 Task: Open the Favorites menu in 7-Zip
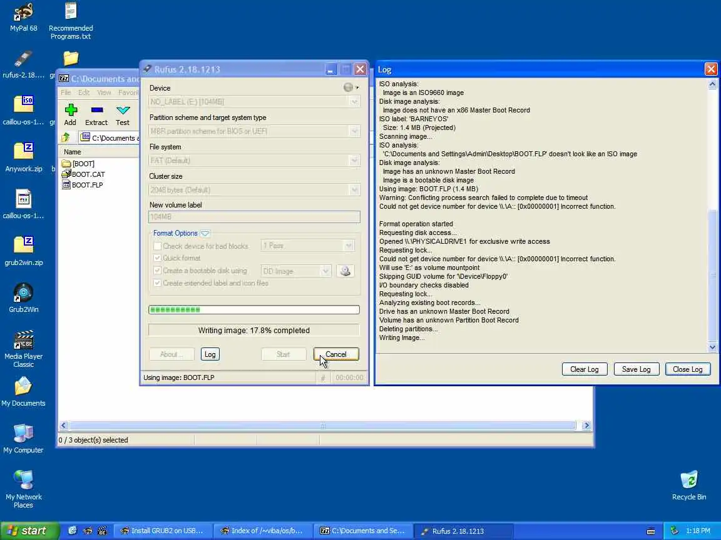click(128, 92)
